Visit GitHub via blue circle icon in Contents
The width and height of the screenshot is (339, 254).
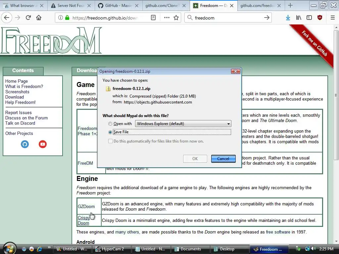(25, 144)
